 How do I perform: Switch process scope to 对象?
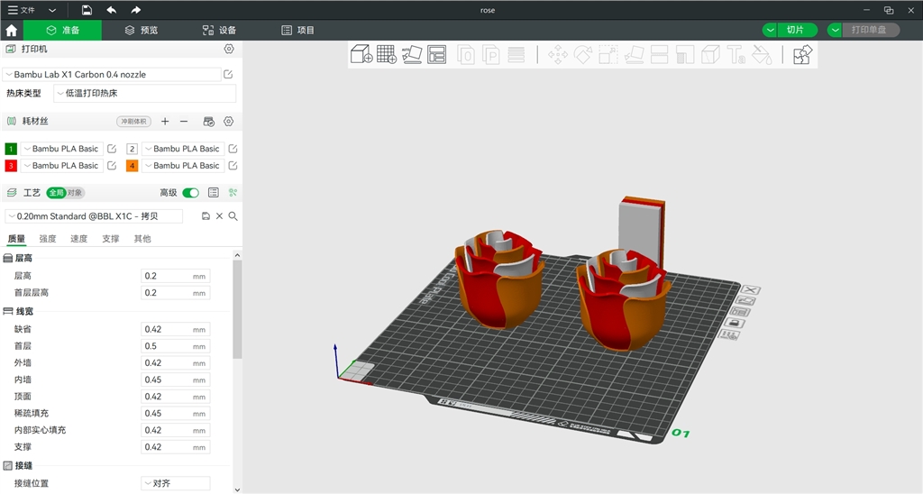[76, 193]
